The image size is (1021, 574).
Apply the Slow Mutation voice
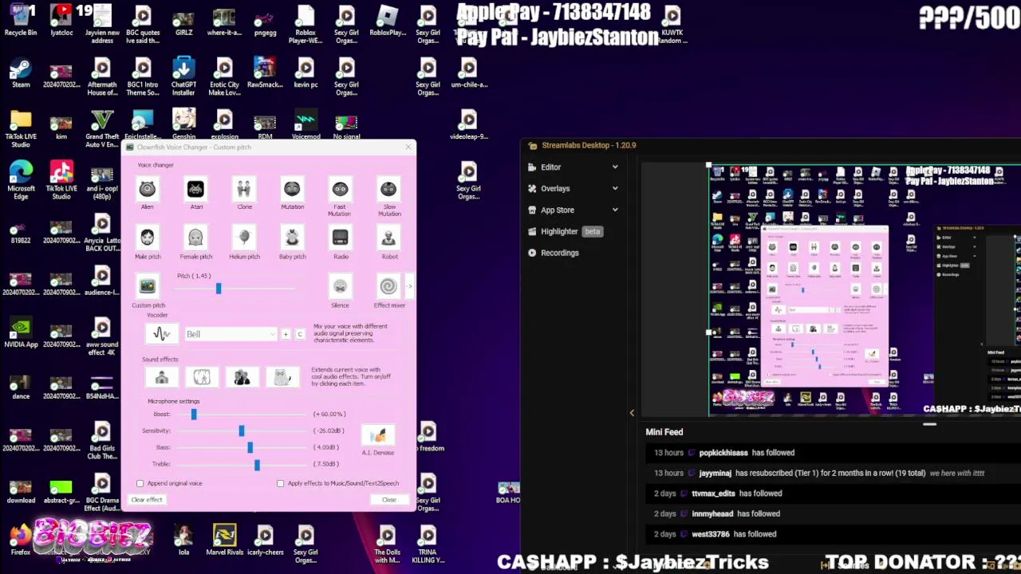click(388, 190)
